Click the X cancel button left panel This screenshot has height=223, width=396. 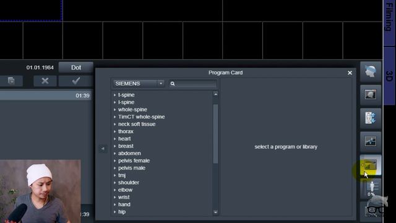tap(45, 81)
